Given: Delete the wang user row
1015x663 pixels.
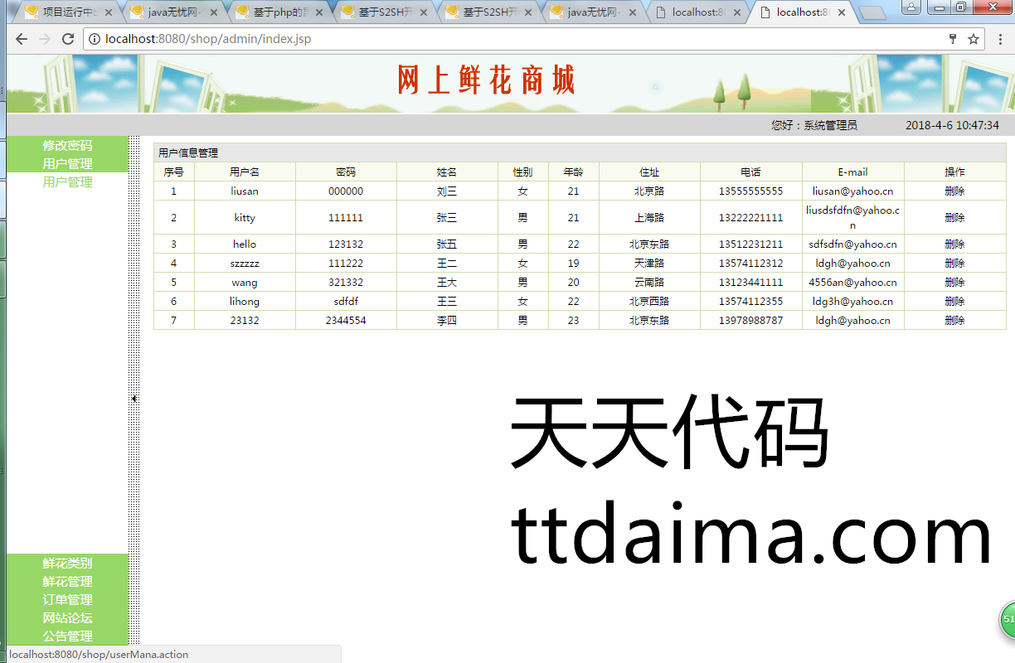Looking at the screenshot, I should click(x=954, y=283).
